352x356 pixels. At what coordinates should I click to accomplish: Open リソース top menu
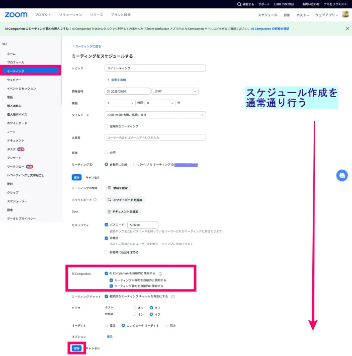click(x=97, y=15)
